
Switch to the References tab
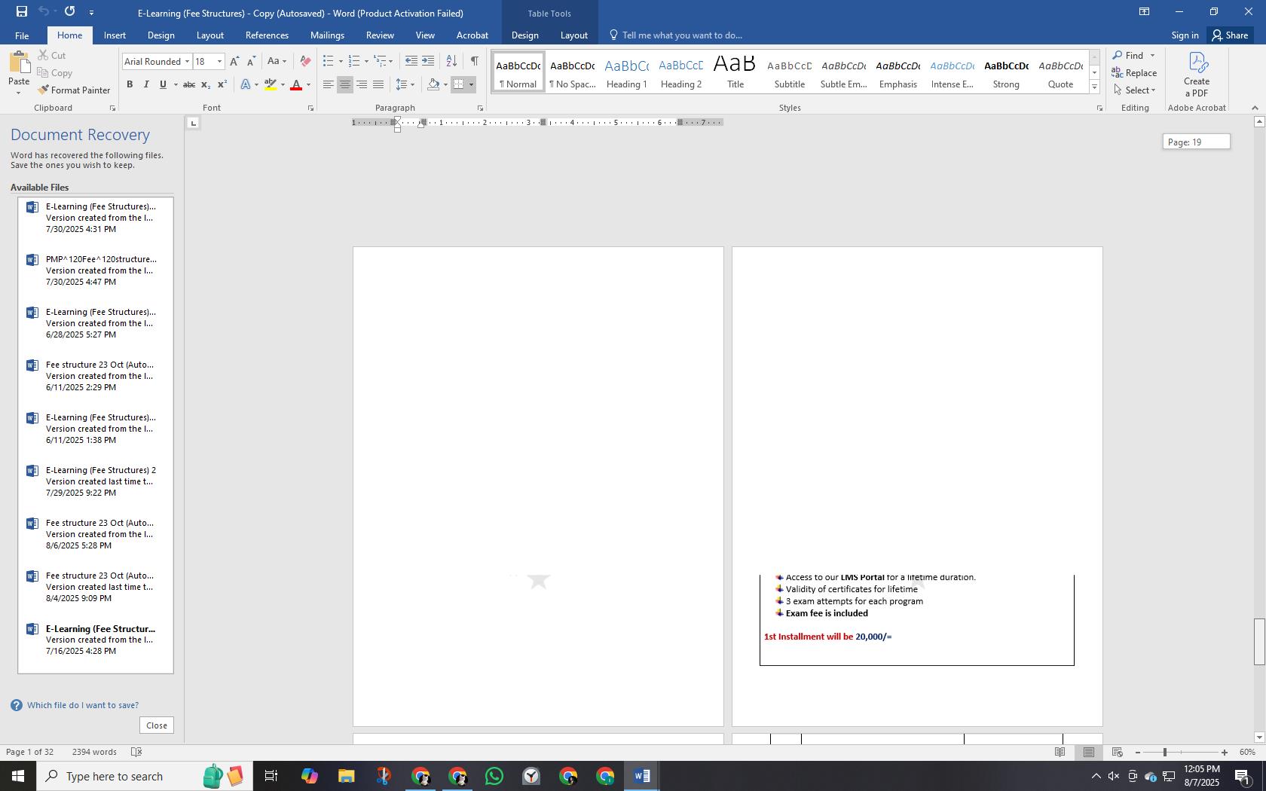pyautogui.click(x=267, y=35)
